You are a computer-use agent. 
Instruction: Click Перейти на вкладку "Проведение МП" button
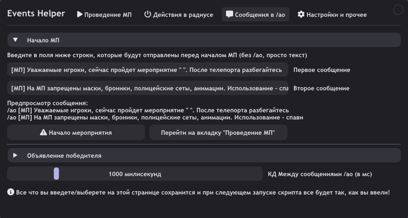(x=218, y=132)
